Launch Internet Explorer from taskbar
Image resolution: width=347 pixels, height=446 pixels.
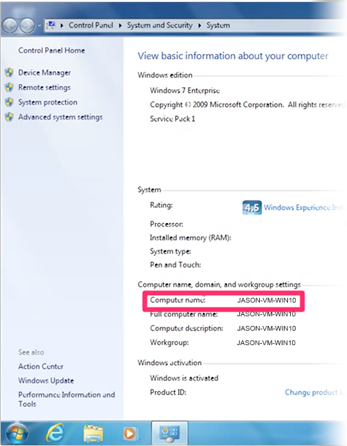pos(55,433)
